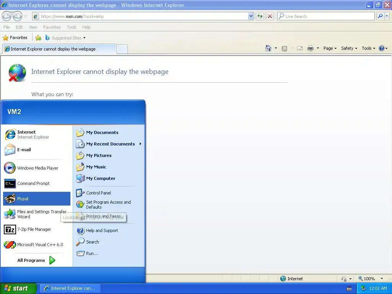Open E-mail from Start menu
This screenshot has width=392, height=294.
[37, 150]
